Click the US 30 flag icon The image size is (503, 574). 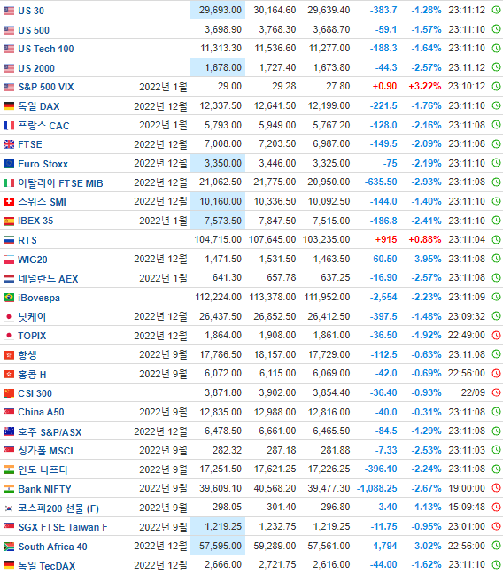(x=9, y=11)
